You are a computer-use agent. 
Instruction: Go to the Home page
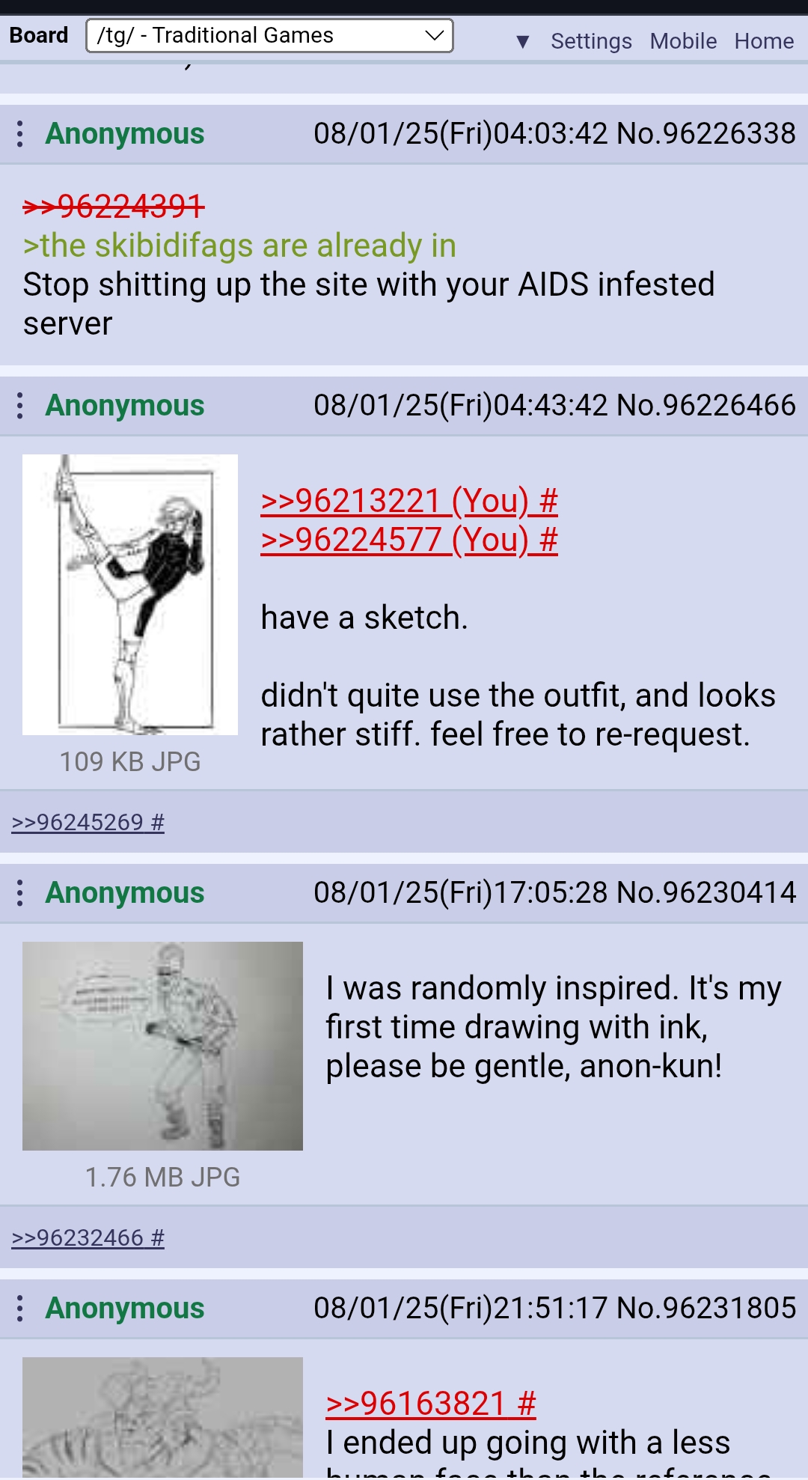(764, 41)
